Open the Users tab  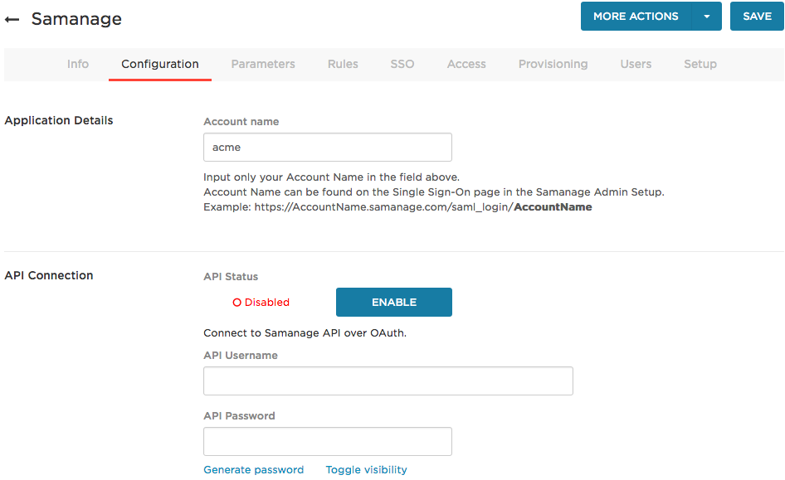[x=636, y=64]
